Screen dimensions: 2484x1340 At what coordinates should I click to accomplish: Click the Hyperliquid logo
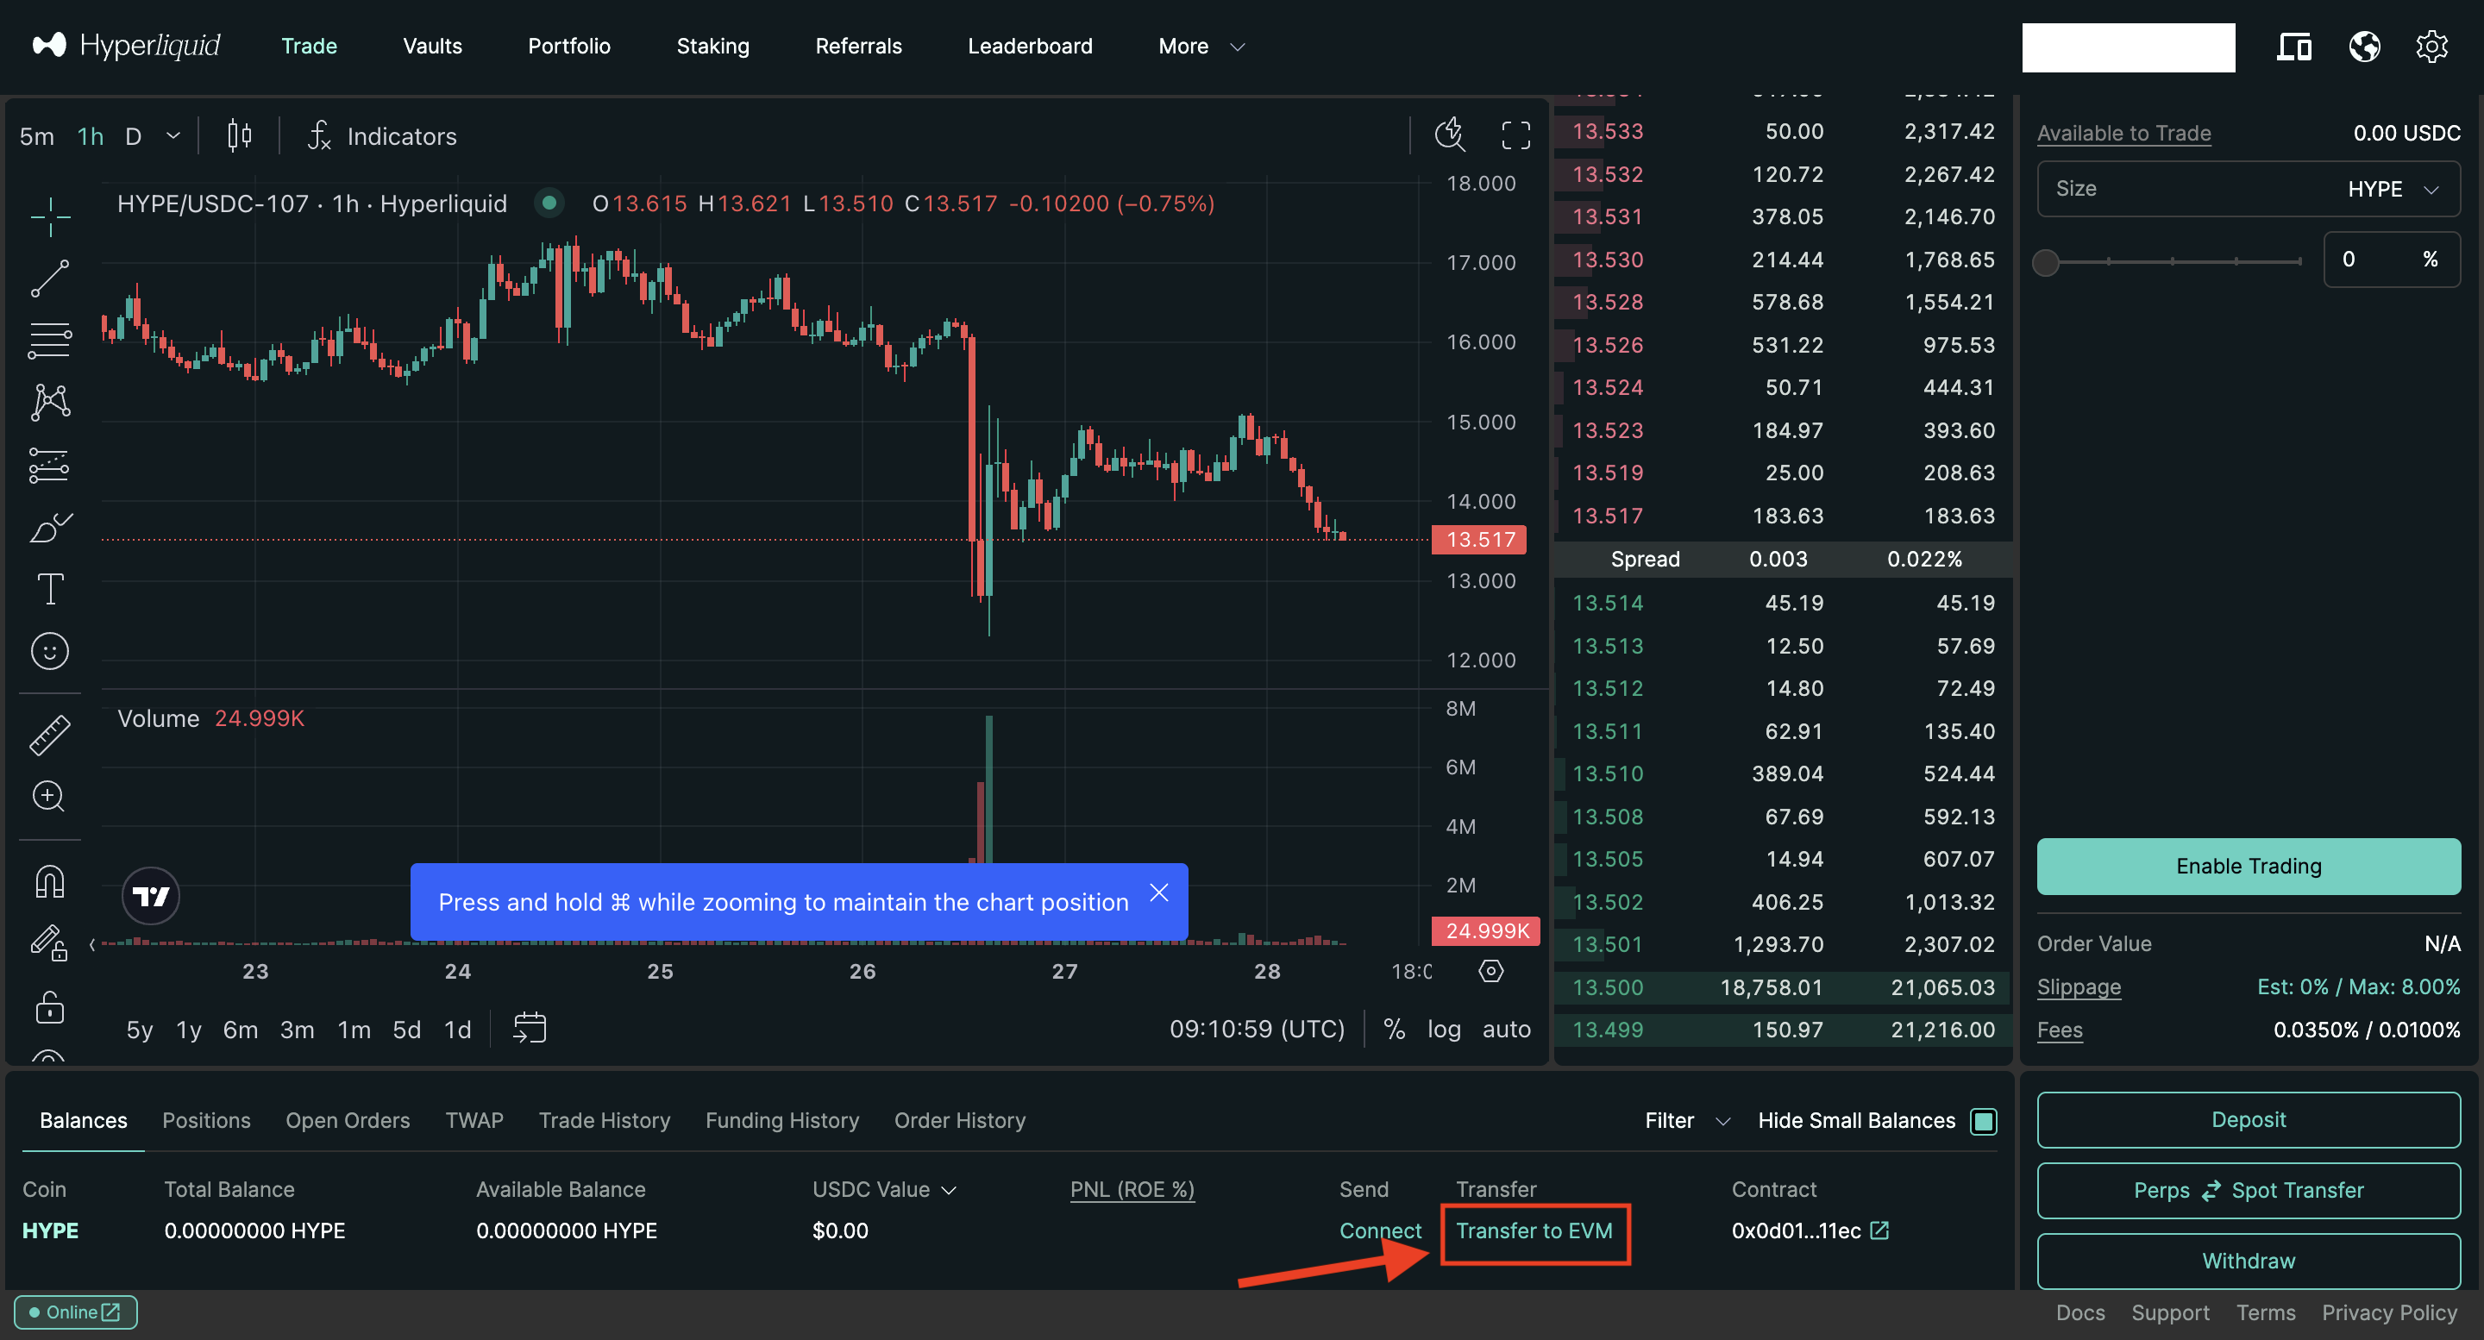tap(126, 46)
